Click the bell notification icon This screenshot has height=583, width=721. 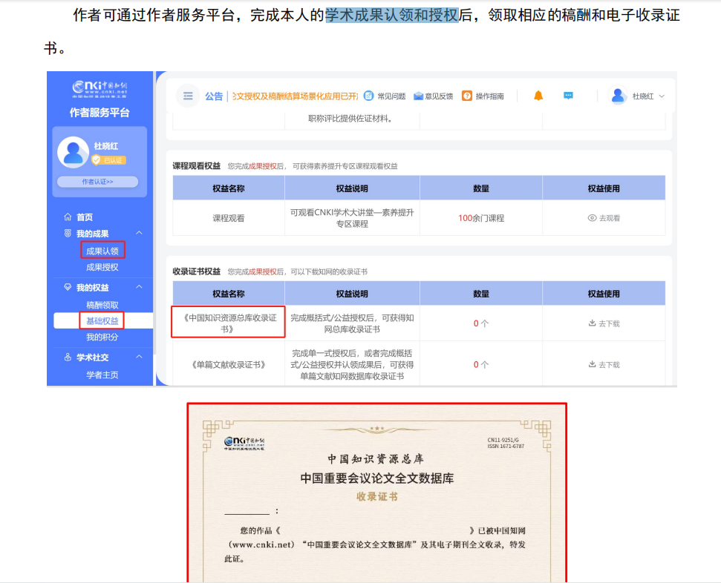(x=538, y=96)
